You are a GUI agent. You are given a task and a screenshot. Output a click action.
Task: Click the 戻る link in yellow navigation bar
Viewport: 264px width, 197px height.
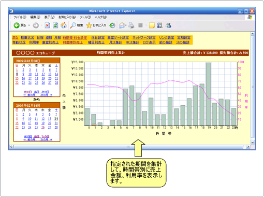click(x=16, y=37)
